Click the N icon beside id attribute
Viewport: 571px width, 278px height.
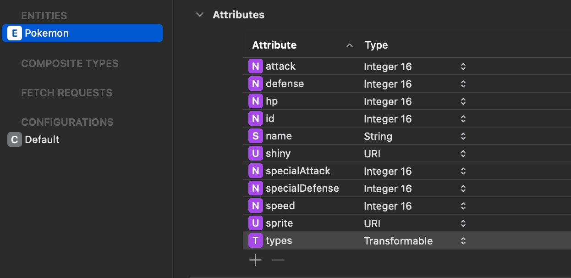[255, 119]
